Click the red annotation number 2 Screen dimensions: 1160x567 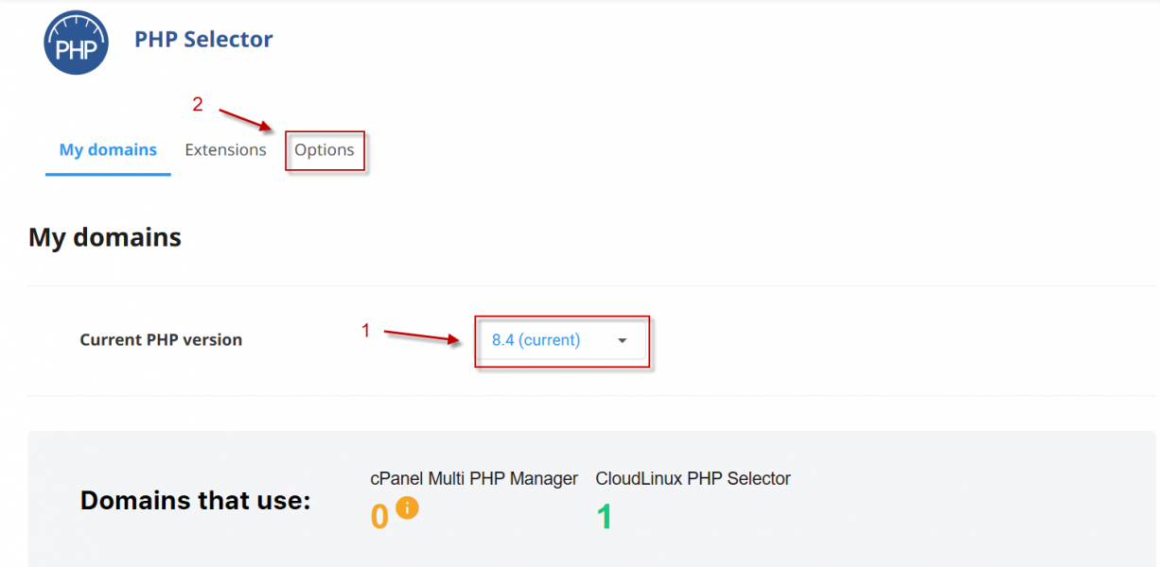tap(198, 105)
